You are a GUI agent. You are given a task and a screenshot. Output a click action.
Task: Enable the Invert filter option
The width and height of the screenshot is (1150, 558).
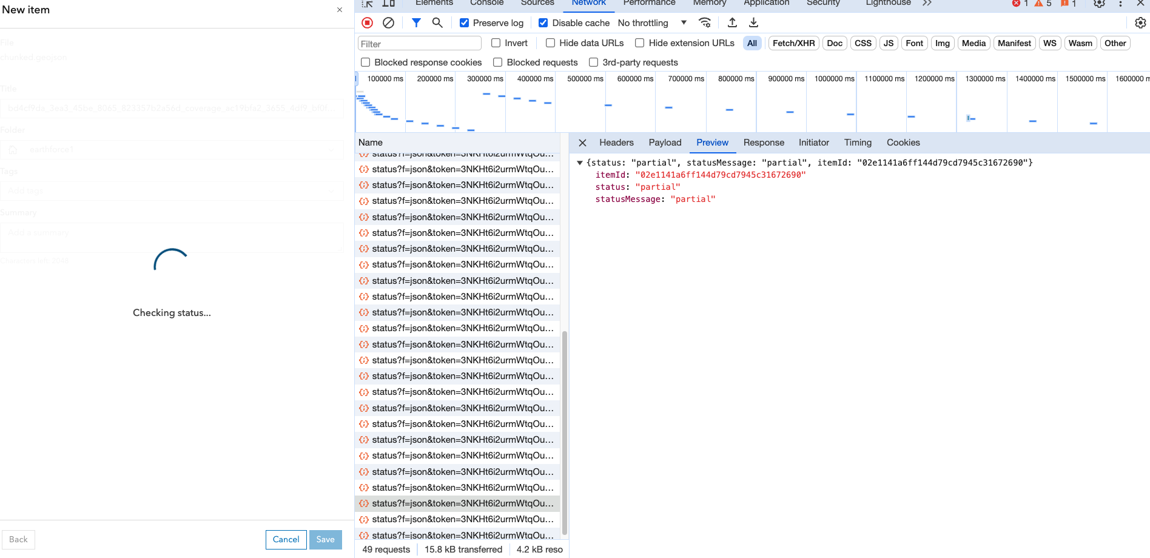coord(495,43)
